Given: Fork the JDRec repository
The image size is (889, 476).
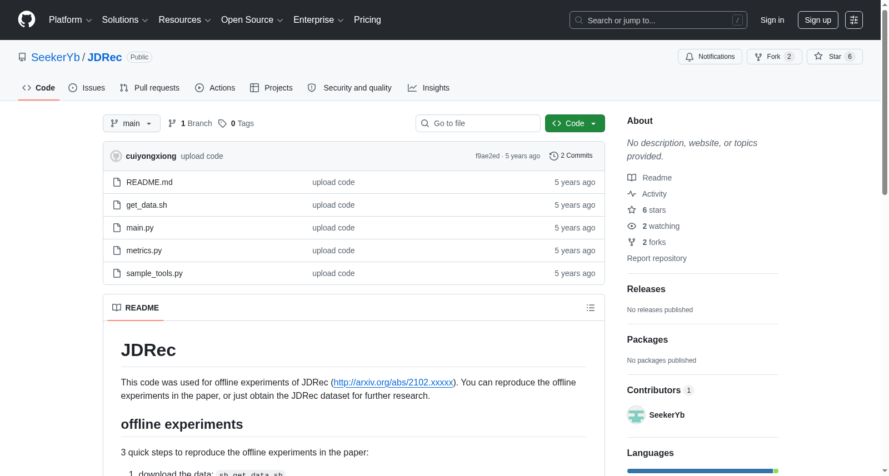Looking at the screenshot, I should click(775, 57).
